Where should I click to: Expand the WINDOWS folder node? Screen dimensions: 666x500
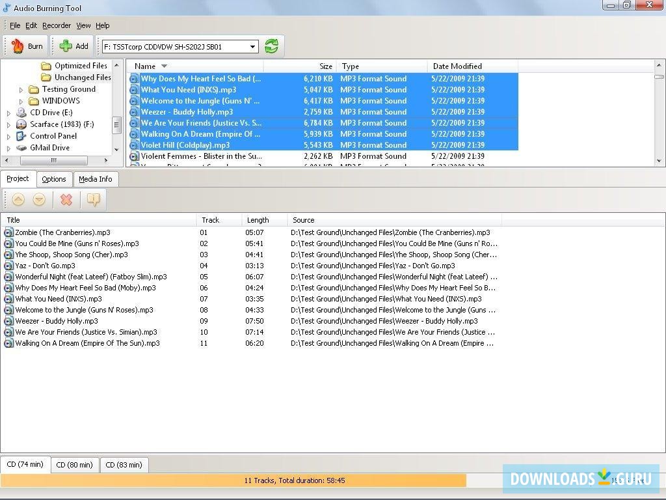point(21,101)
